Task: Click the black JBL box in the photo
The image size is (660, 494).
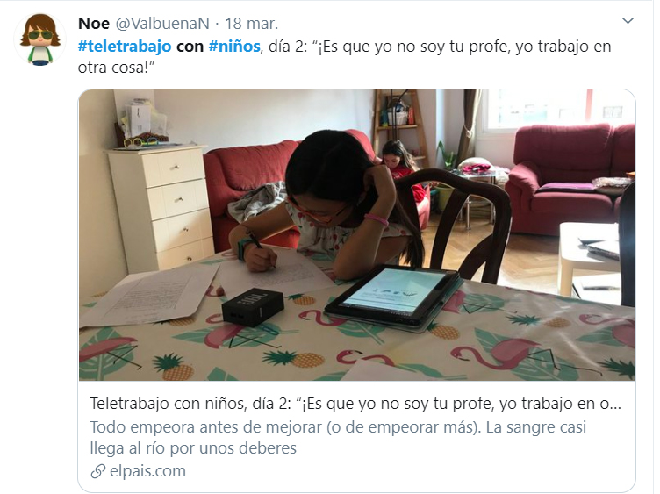Action: point(253,307)
